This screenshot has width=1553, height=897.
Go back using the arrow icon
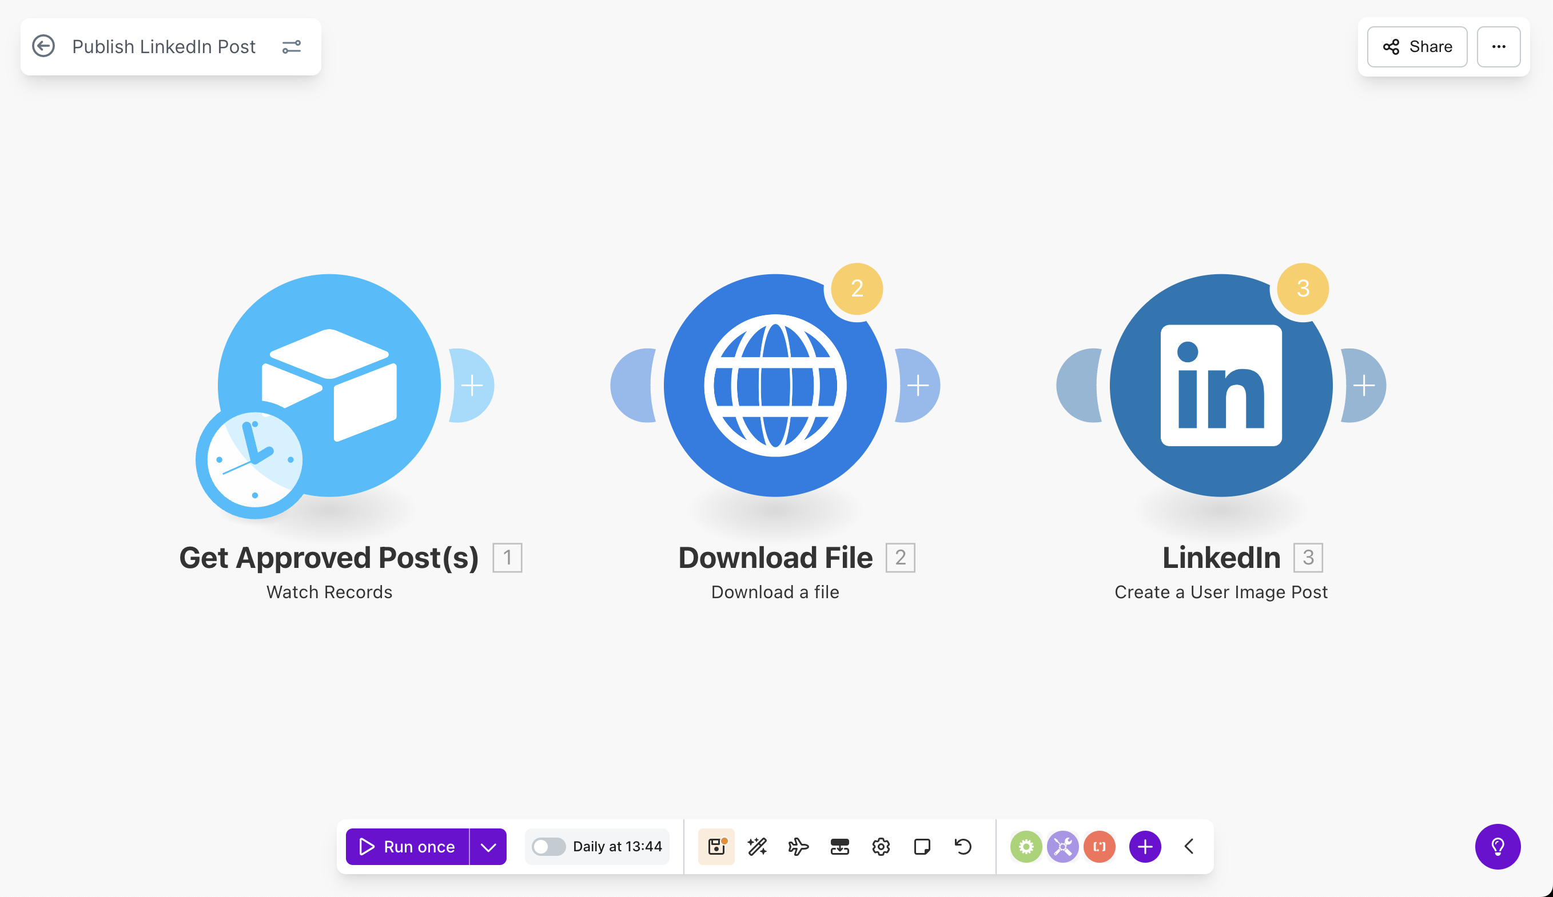(x=43, y=46)
